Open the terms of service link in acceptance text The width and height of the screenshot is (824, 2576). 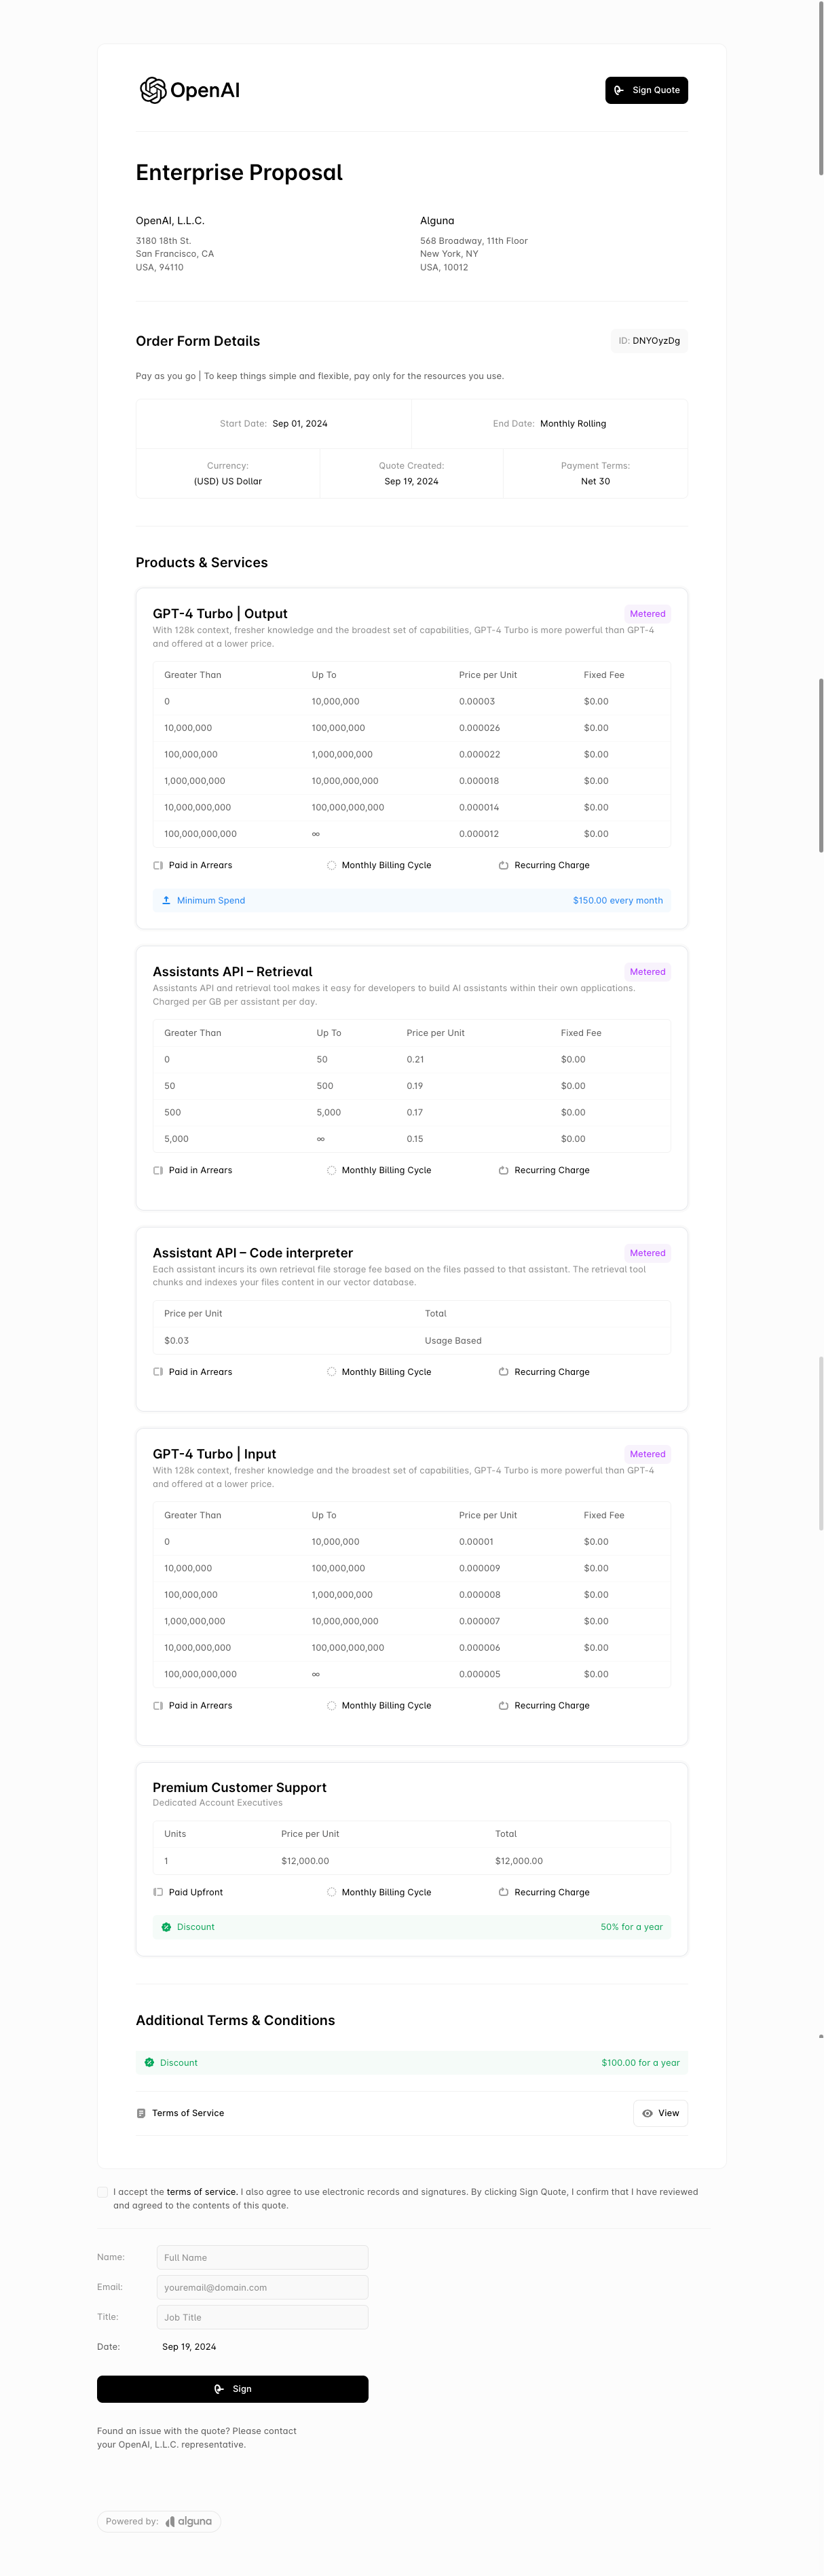(202, 2192)
